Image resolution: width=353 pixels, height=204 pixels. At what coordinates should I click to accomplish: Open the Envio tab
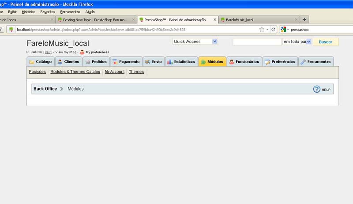click(x=154, y=61)
